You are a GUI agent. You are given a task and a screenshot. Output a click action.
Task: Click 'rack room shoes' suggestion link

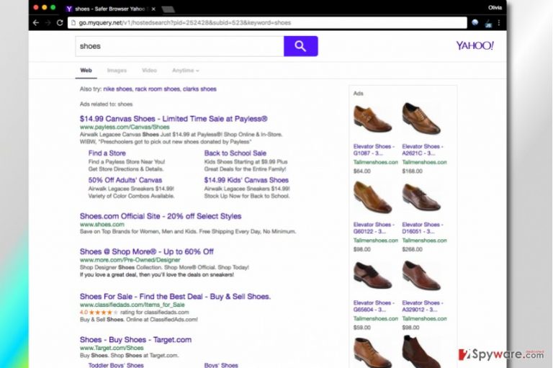[157, 89]
